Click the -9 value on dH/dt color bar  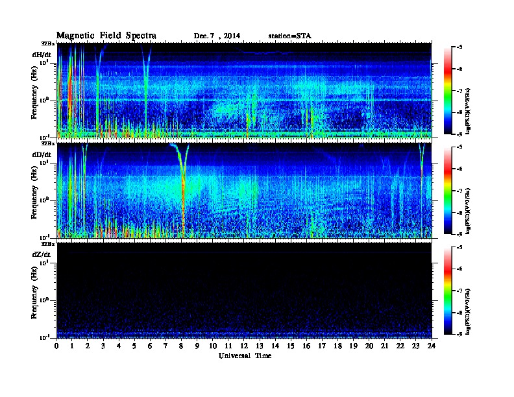pos(459,134)
